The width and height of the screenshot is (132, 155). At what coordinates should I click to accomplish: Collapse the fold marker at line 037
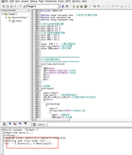[40, 90]
